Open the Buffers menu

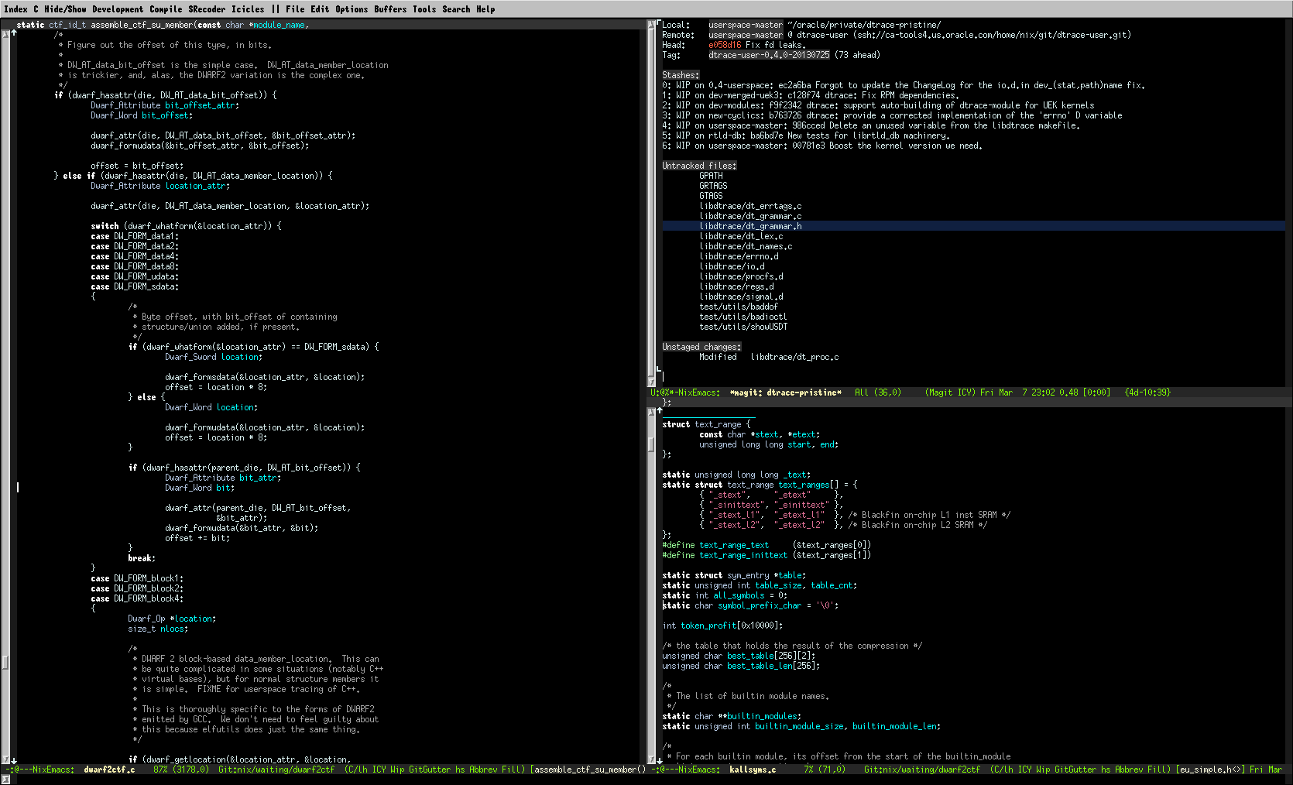390,9
